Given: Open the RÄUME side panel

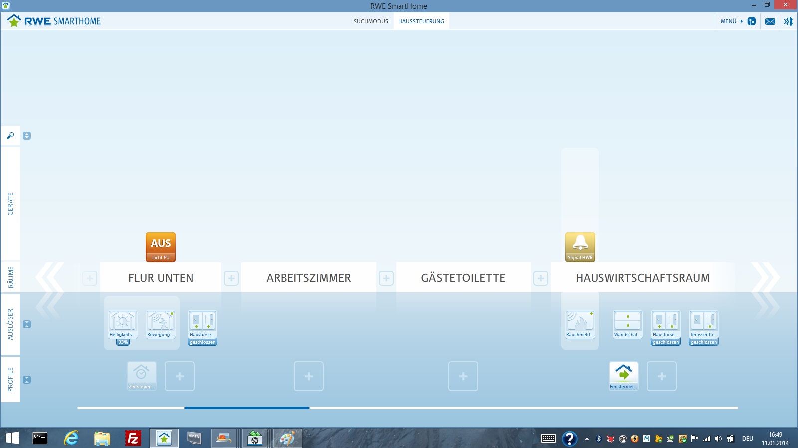Looking at the screenshot, I should pyautogui.click(x=10, y=277).
